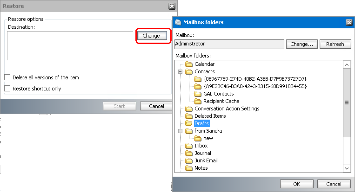Click the Refresh button

(335, 44)
